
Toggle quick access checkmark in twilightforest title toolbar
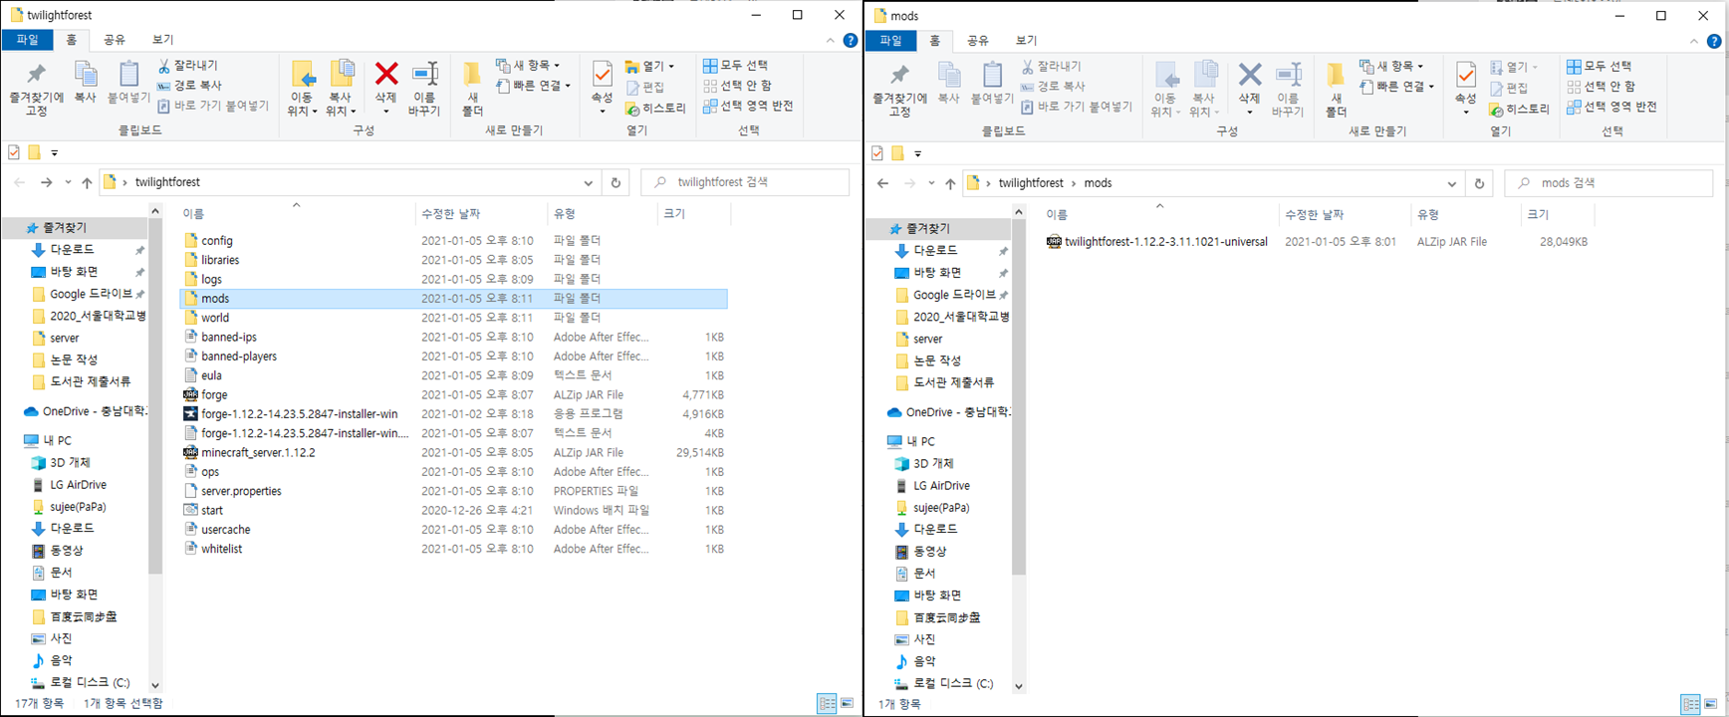(14, 152)
